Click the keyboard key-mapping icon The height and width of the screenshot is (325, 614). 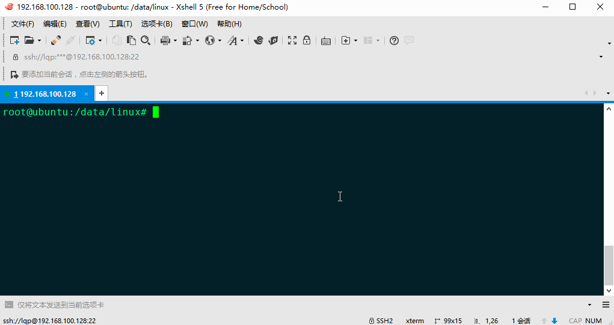(x=326, y=41)
